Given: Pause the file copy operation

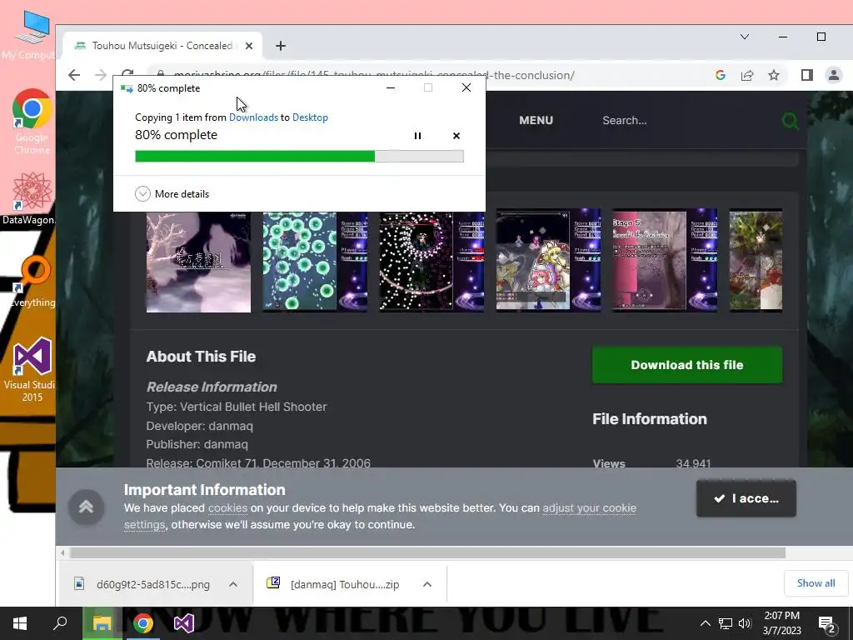Looking at the screenshot, I should [x=417, y=136].
